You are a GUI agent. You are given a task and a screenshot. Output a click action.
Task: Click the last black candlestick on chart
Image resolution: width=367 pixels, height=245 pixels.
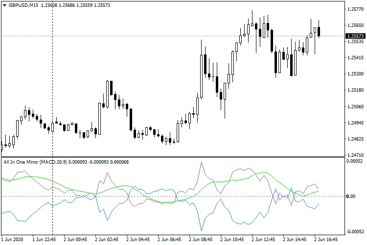pyautogui.click(x=319, y=31)
